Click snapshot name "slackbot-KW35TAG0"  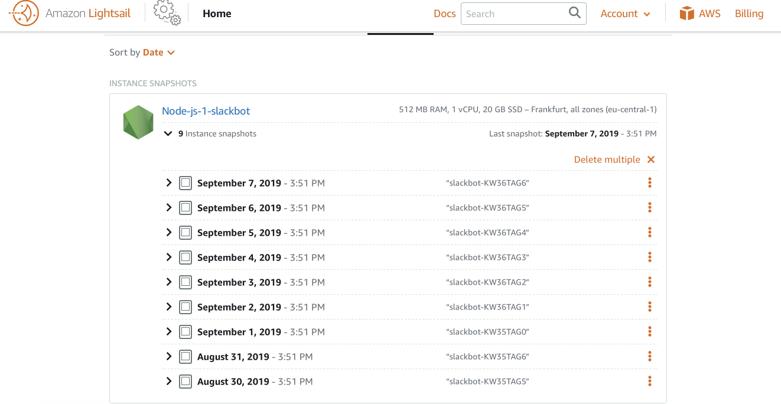pyautogui.click(x=487, y=332)
